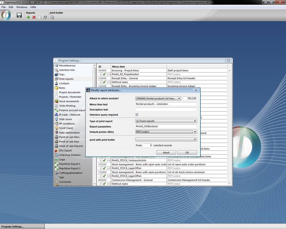
Task: Click the floppy disk save icon
Action: tap(19, 15)
